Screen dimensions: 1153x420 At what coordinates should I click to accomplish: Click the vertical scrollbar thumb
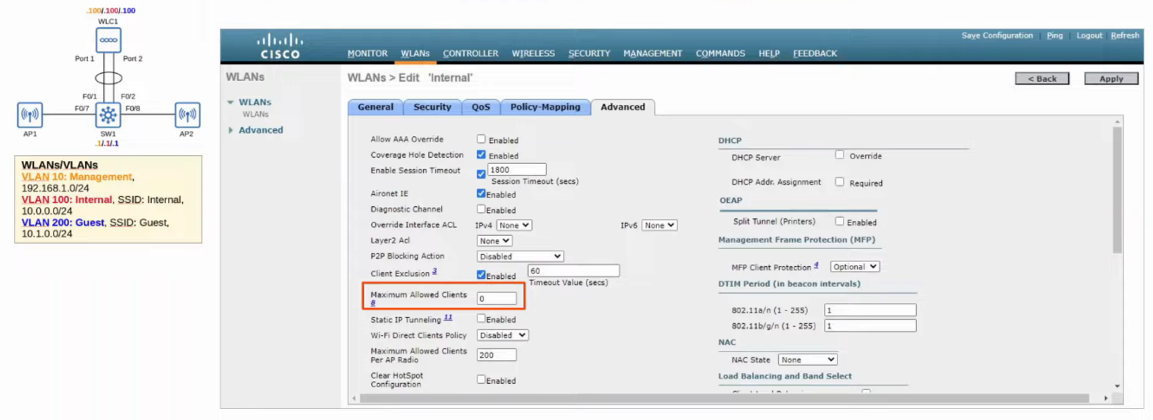[x=1117, y=190]
